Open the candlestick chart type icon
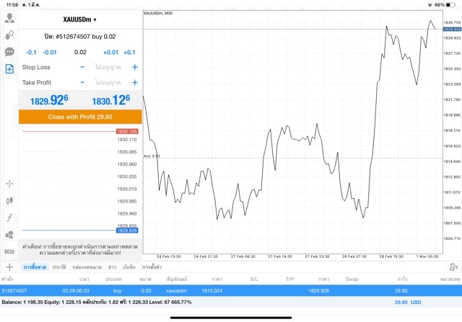This screenshot has width=462, height=322. coord(9,200)
